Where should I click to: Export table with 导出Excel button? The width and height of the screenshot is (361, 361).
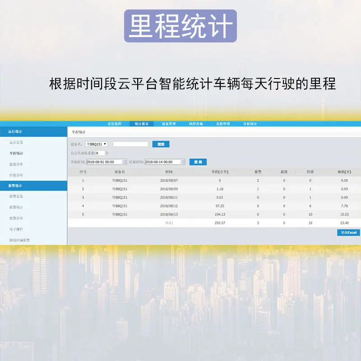tap(348, 232)
